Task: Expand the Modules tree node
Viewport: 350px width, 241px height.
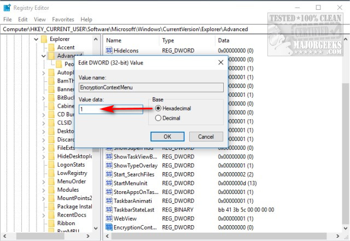Action: pos(44,190)
